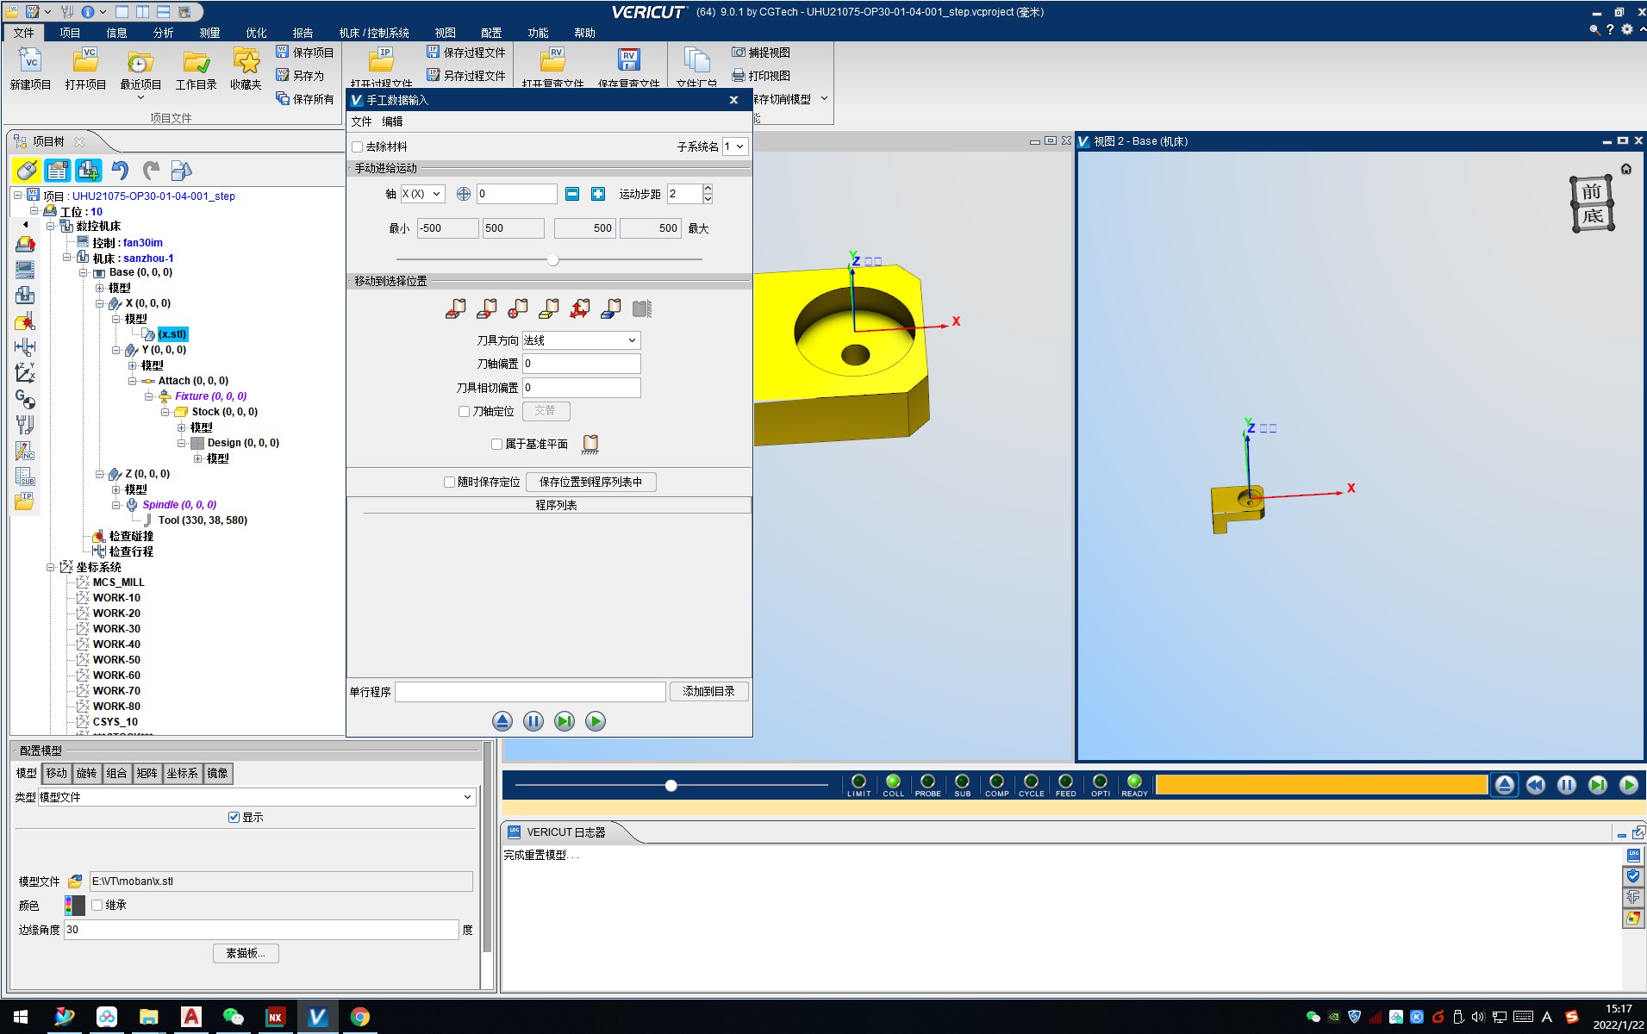Click the MDI dialog pause button
This screenshot has width=1647, height=1034.
(x=533, y=721)
